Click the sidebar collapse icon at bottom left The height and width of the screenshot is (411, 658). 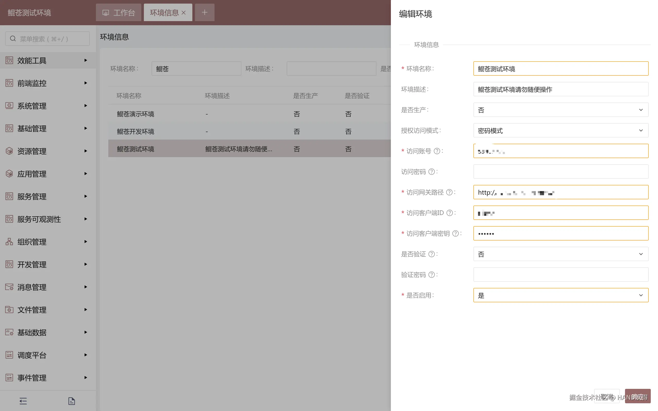pos(23,401)
